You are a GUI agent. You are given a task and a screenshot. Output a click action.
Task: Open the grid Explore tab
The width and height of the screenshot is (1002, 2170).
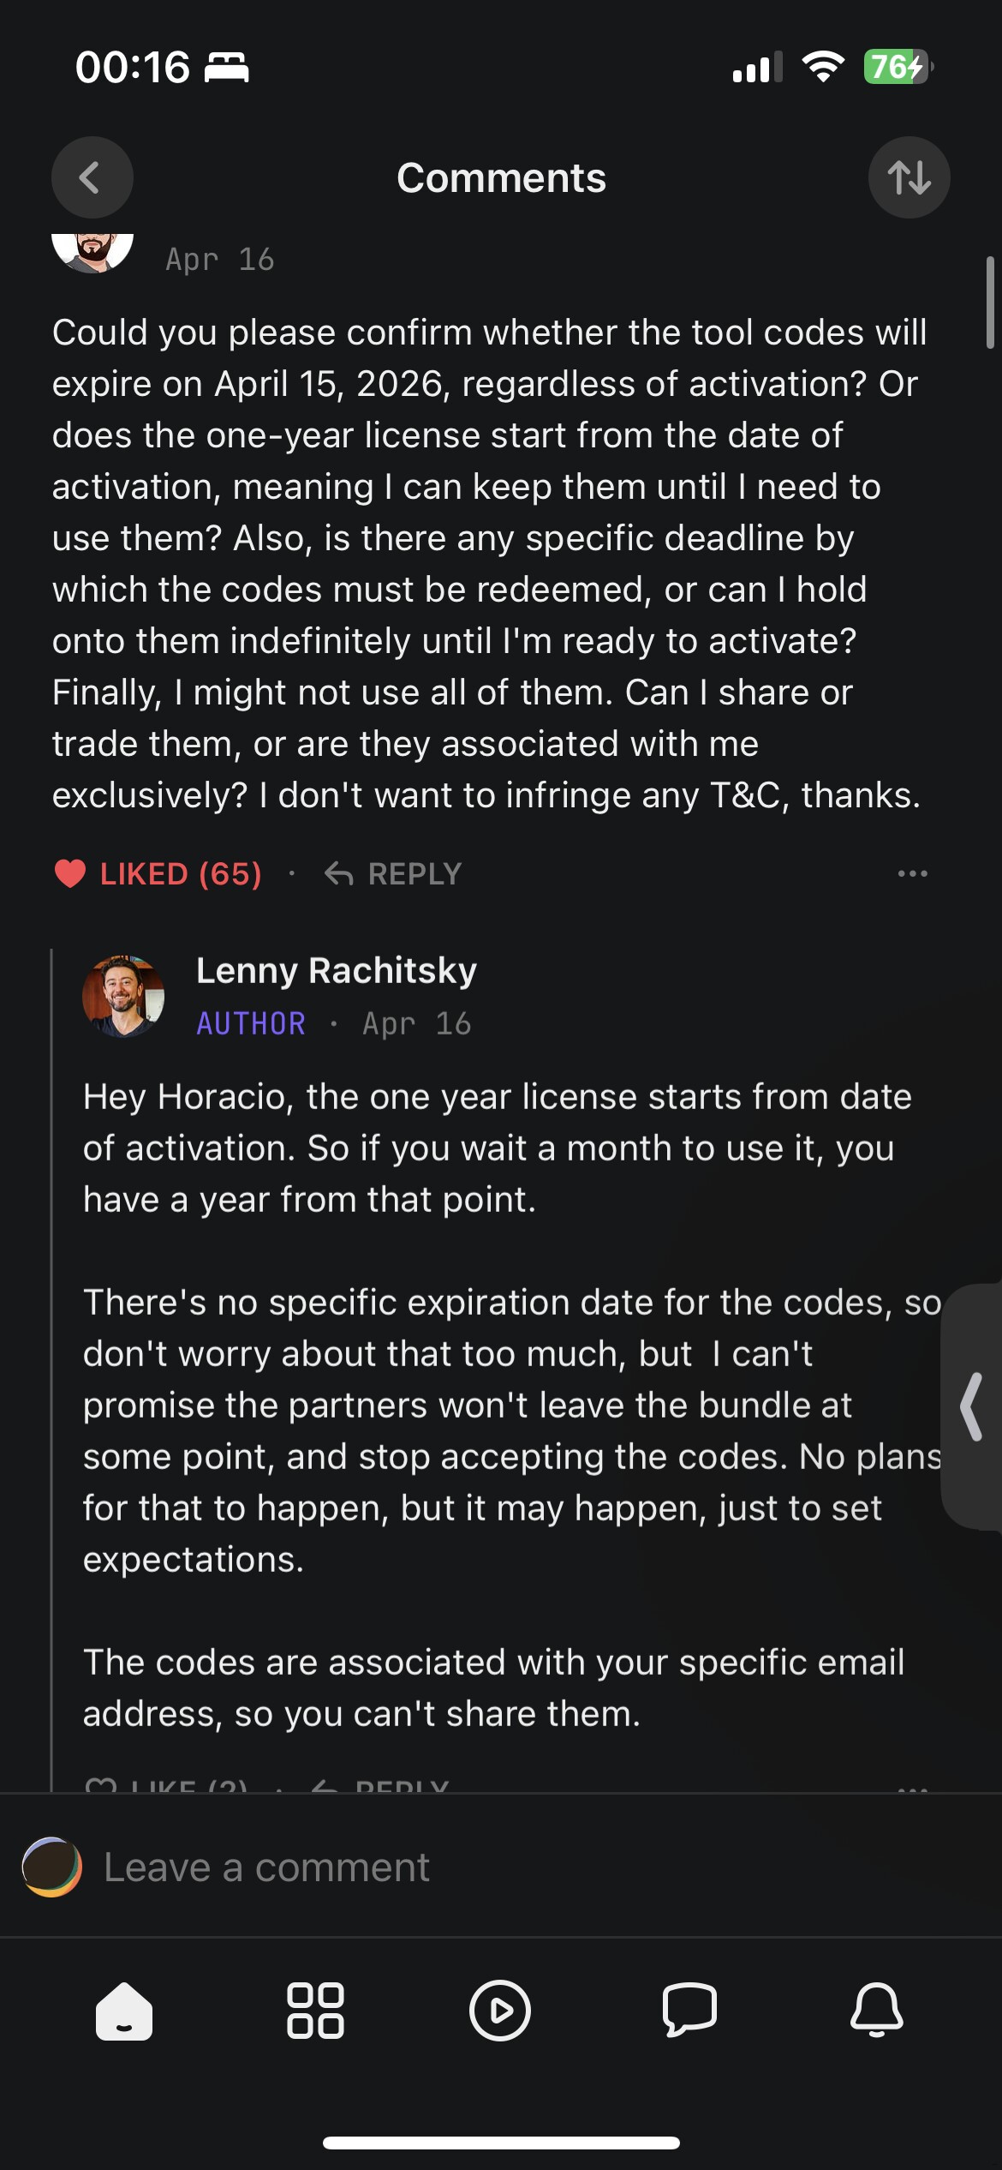315,2011
